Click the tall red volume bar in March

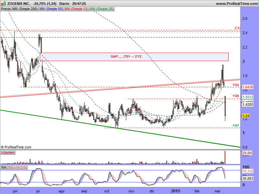[x=225, y=157]
